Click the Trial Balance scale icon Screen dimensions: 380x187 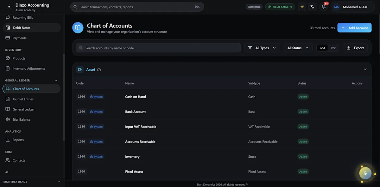[x=8, y=119]
